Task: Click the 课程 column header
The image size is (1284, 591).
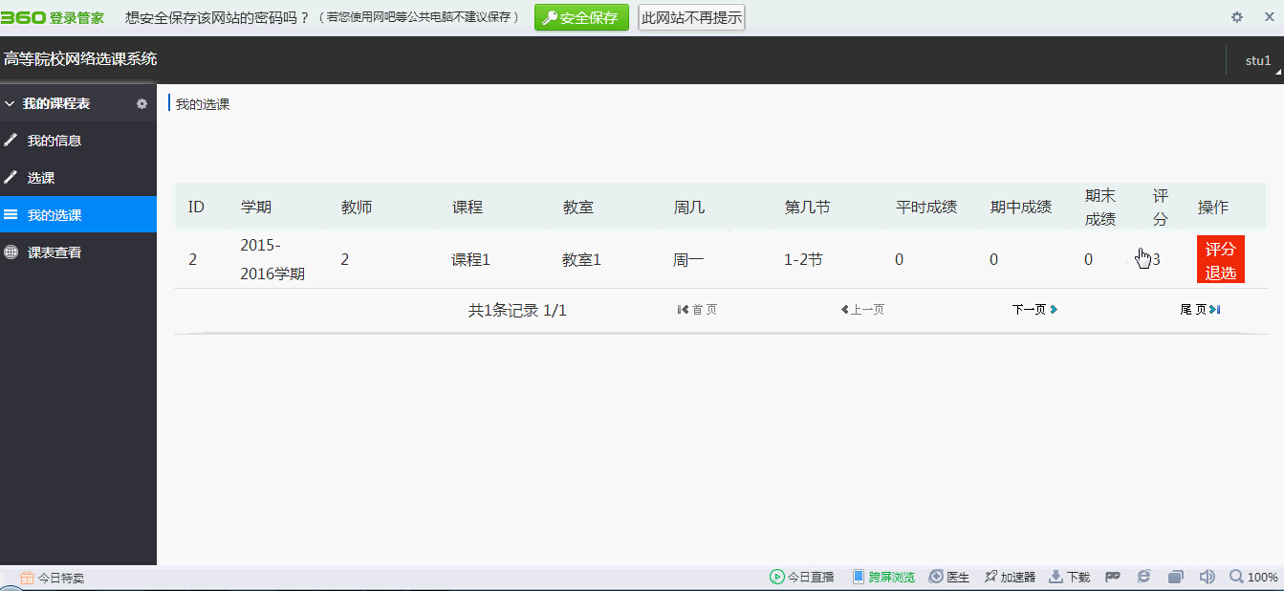Action: tap(468, 207)
